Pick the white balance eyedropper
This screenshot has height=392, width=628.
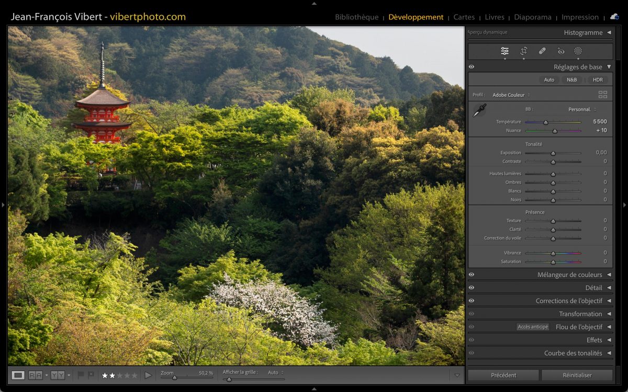pos(479,110)
